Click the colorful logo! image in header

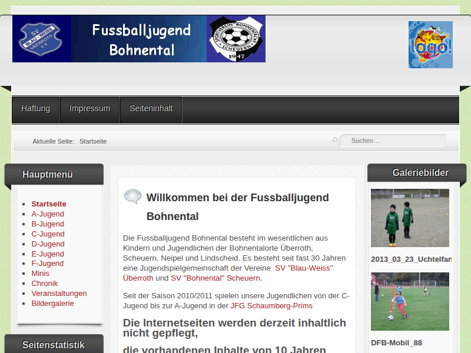pyautogui.click(x=430, y=45)
